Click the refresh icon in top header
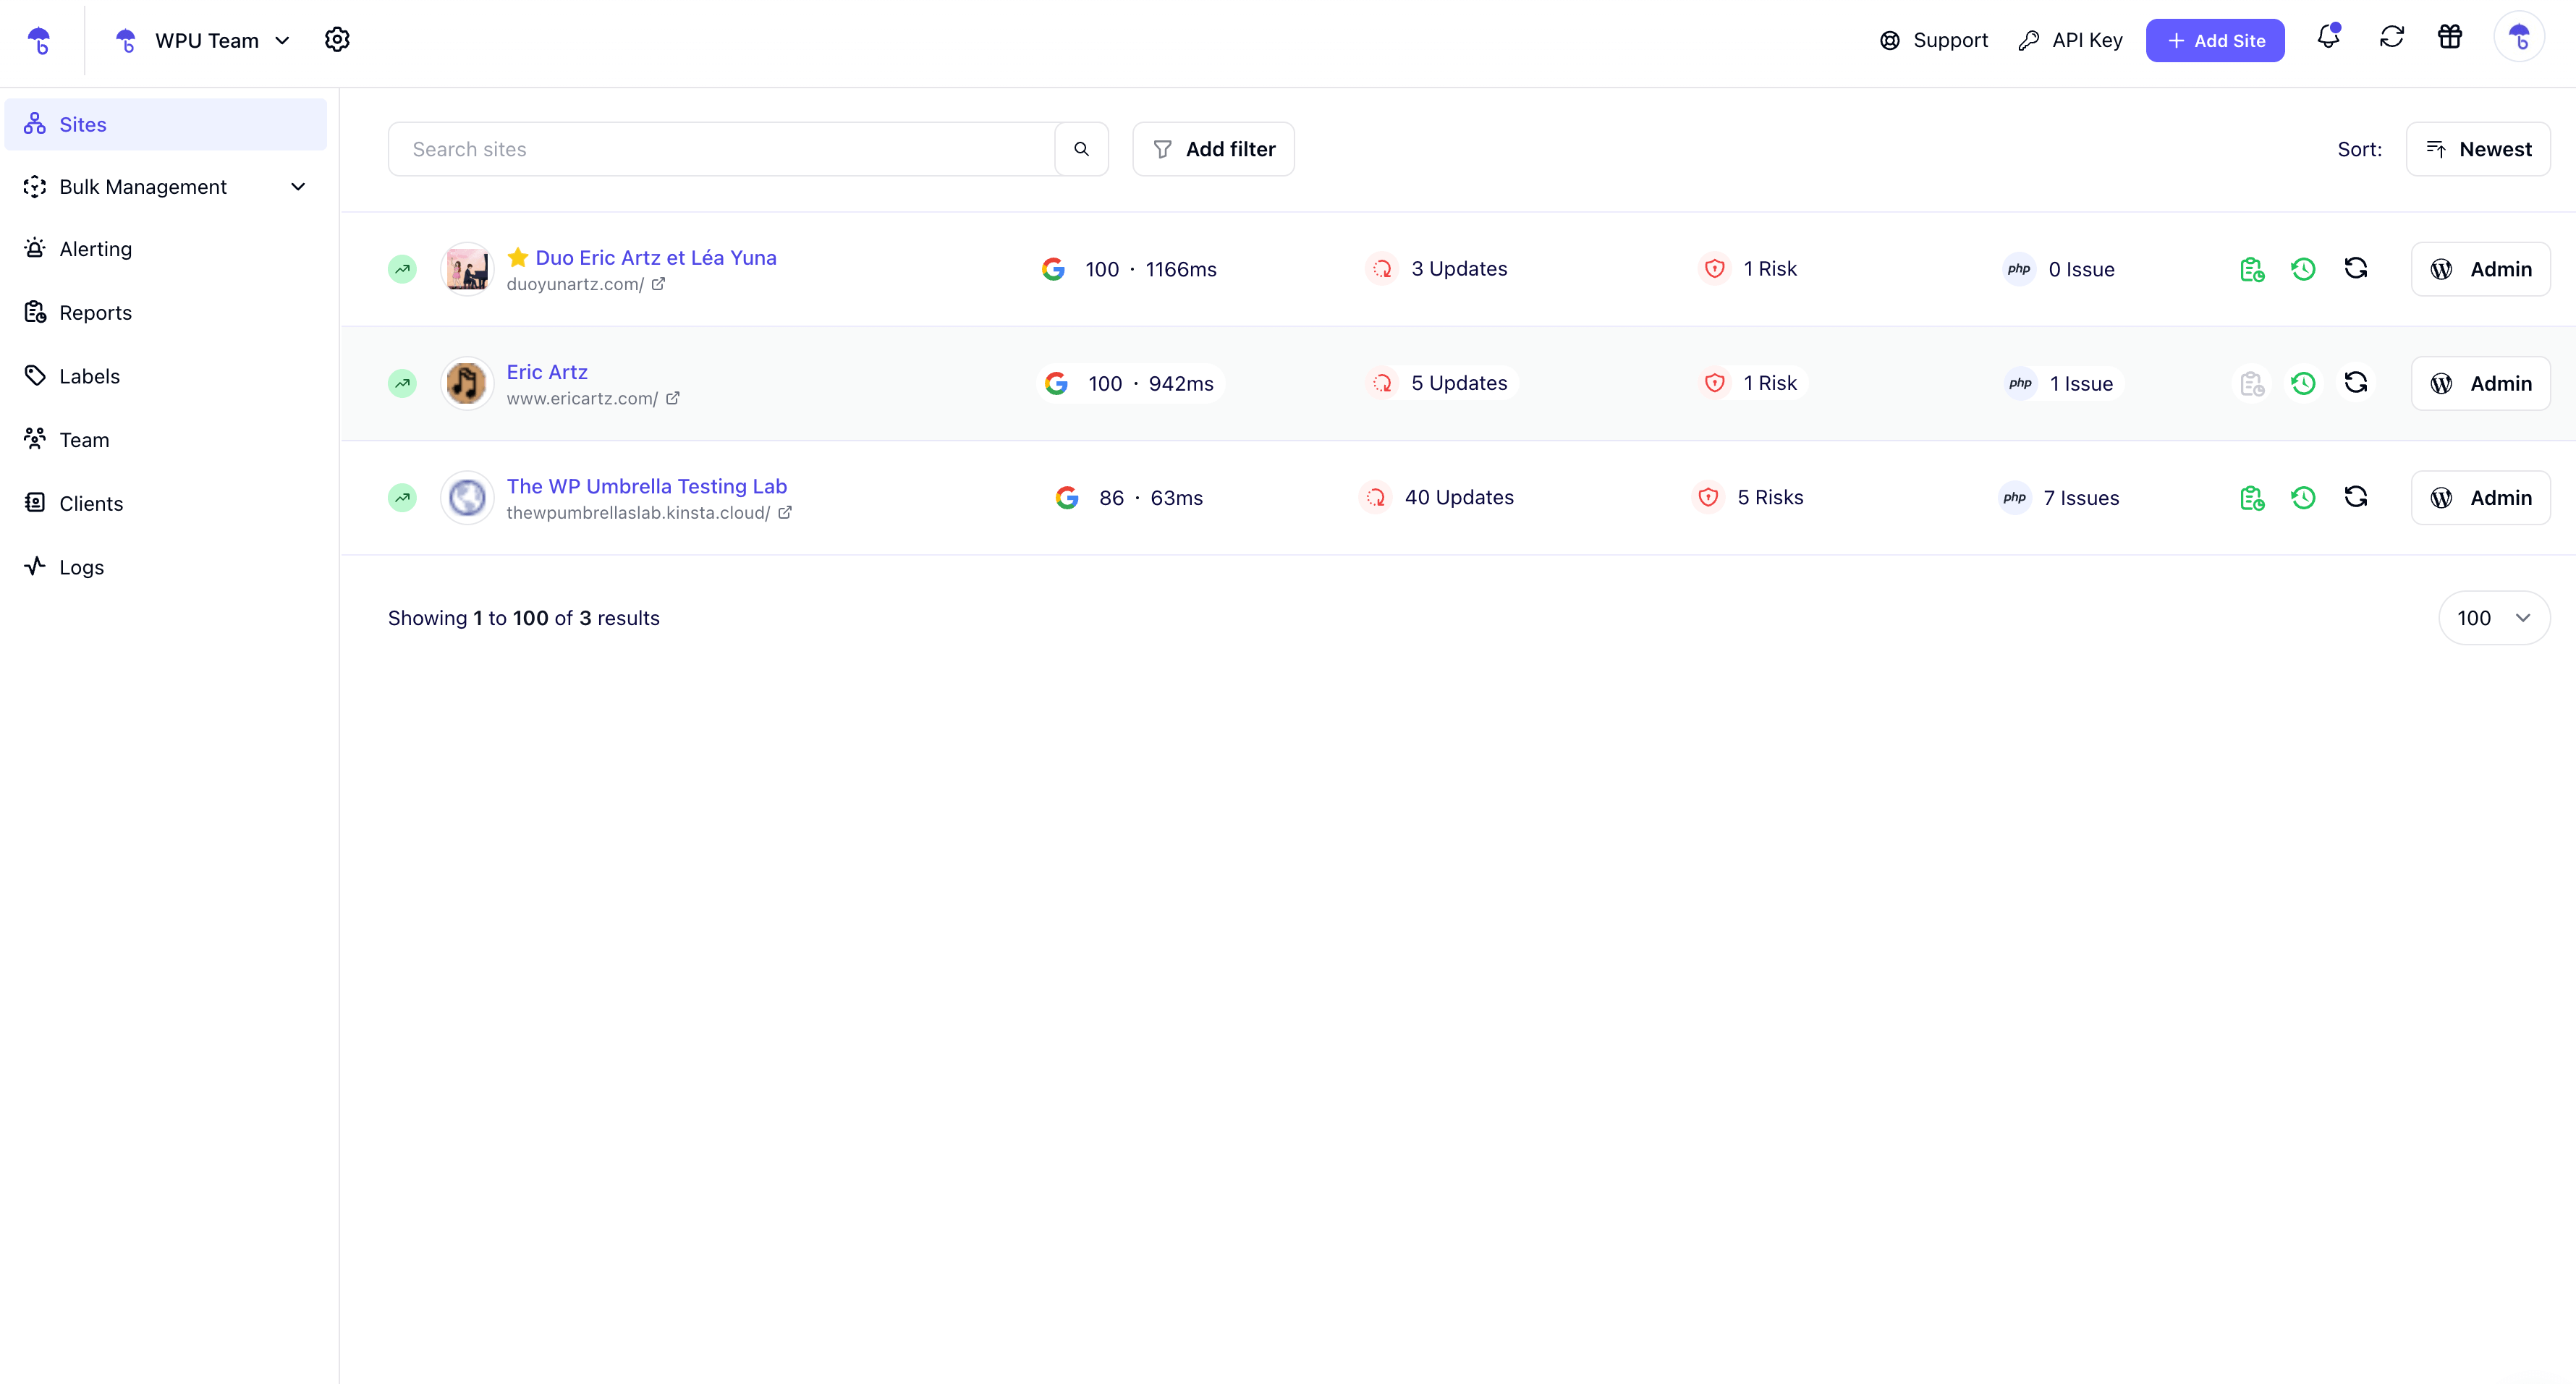2576x1384 pixels. (x=2391, y=38)
